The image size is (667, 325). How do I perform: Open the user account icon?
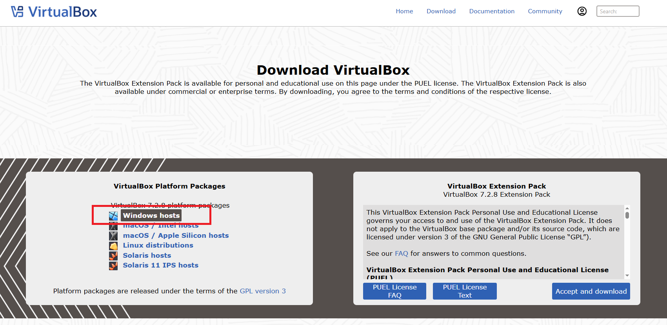tap(582, 11)
